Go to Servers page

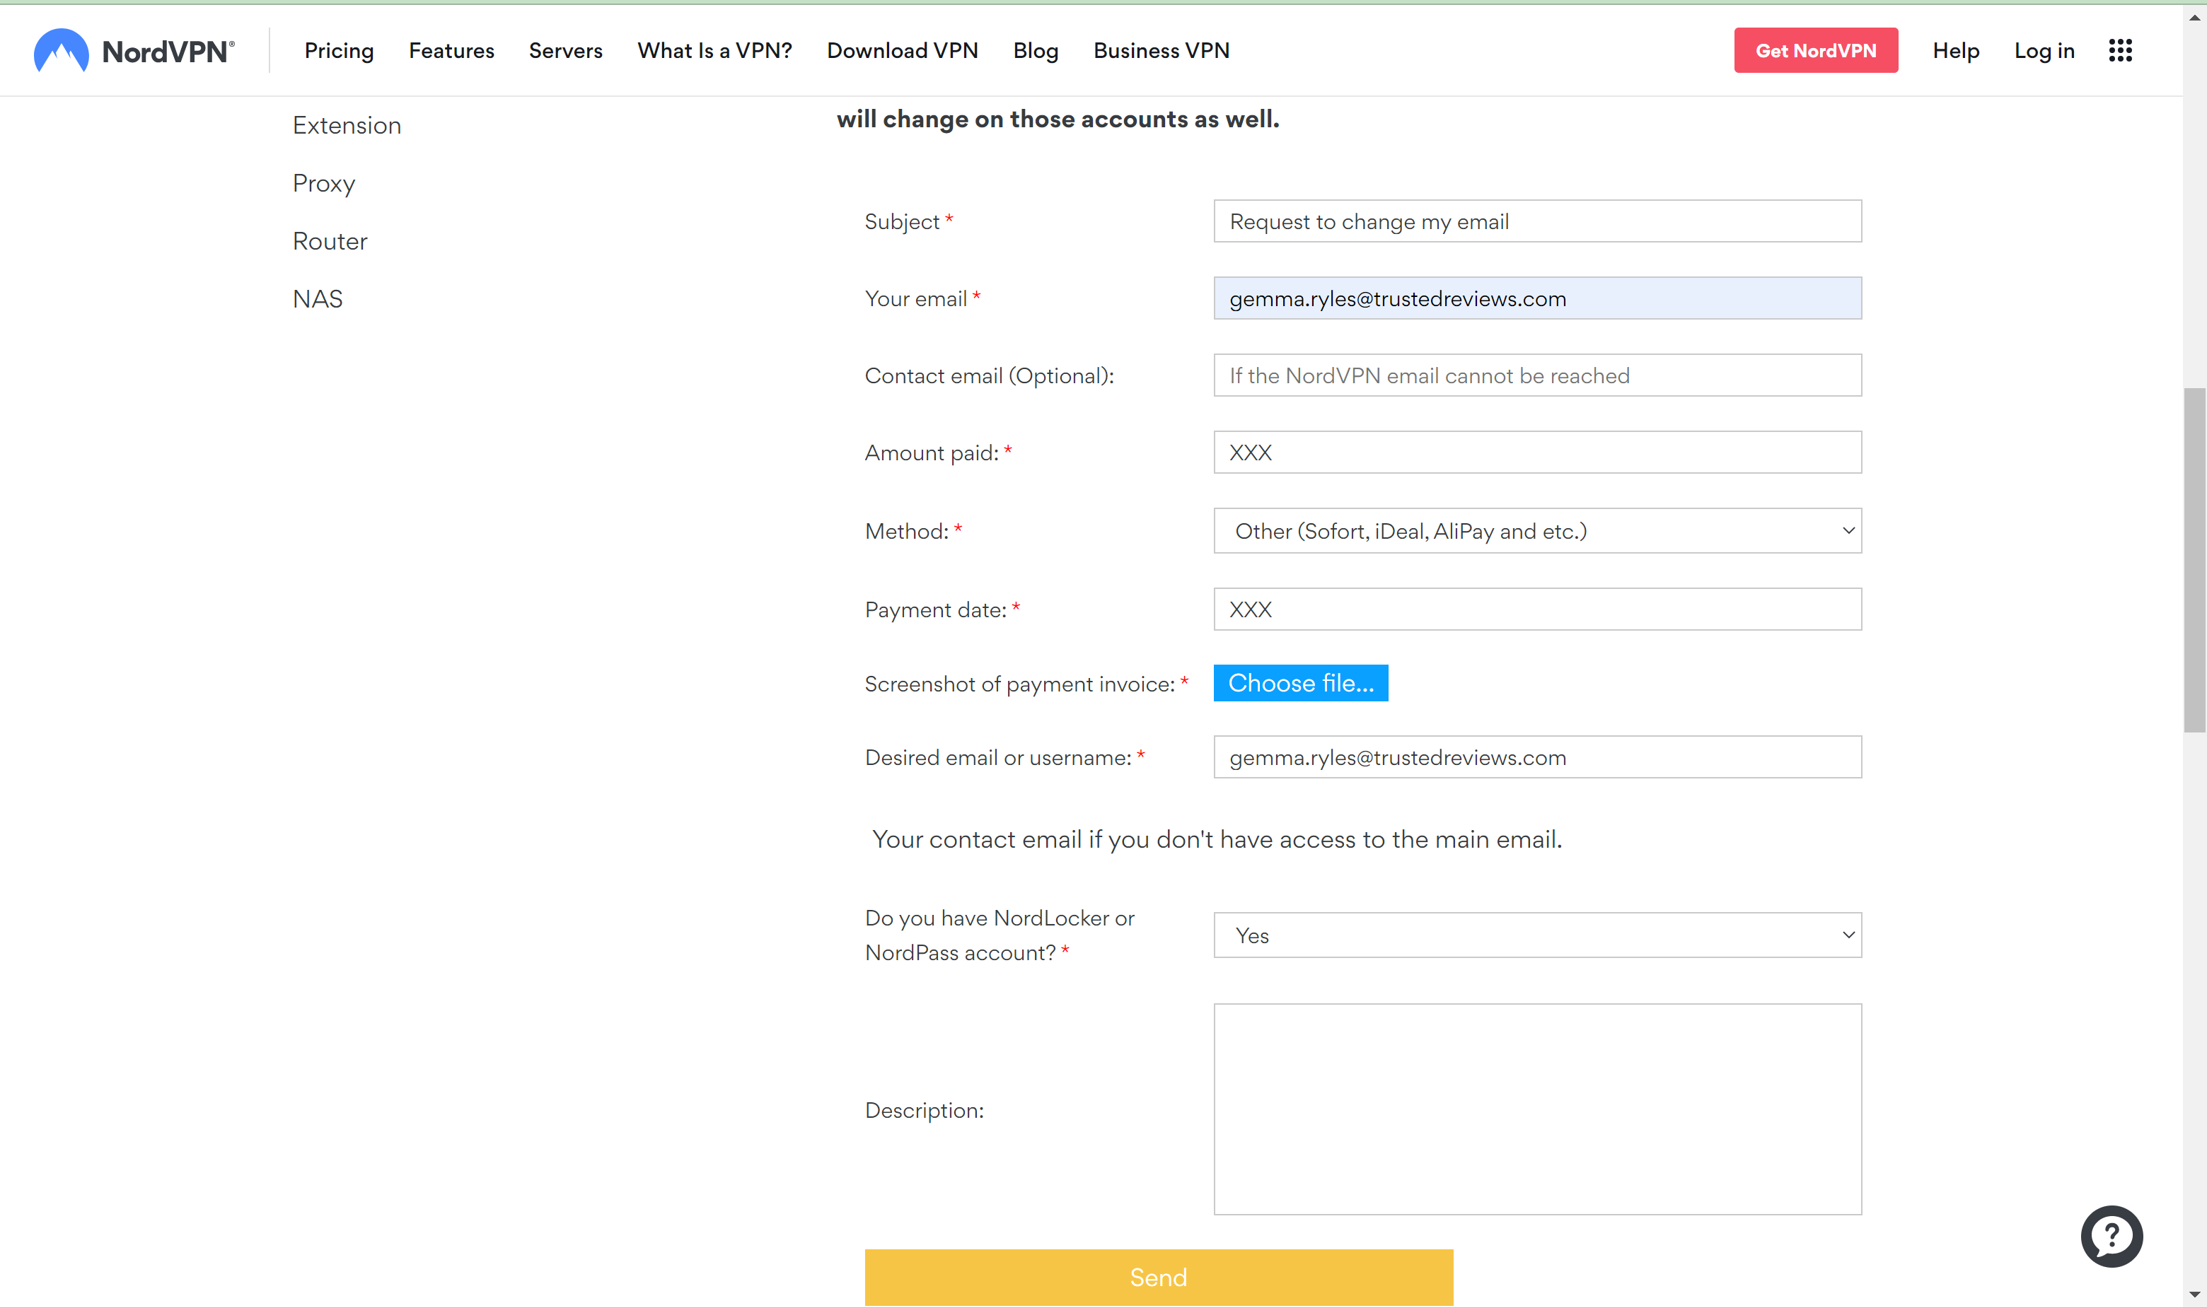566,50
